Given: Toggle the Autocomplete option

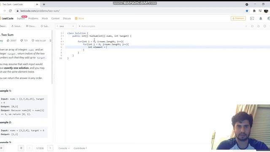Looking at the screenshot, I should [x=87, y=26].
